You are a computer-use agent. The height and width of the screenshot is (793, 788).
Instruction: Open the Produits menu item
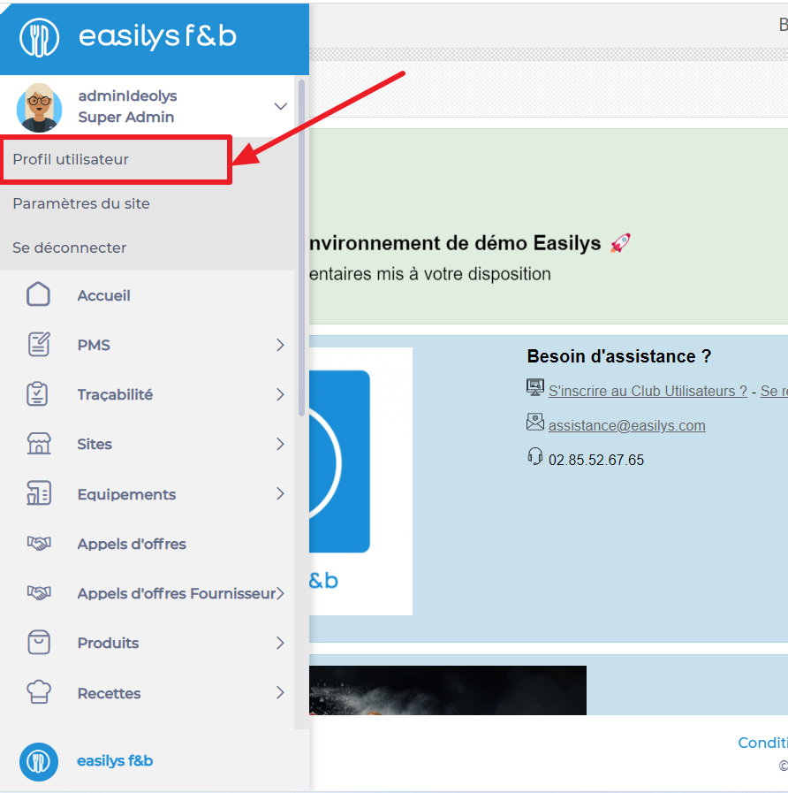click(x=108, y=643)
